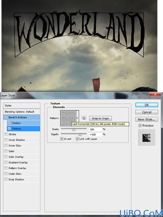Select the Texture sub-item row
This screenshot has height=217, width=163.
23,129
